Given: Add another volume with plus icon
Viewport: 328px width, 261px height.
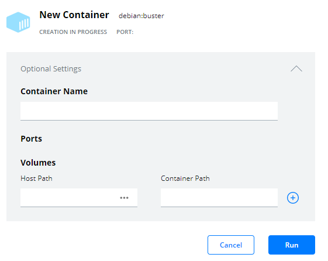Looking at the screenshot, I should pyautogui.click(x=293, y=198).
